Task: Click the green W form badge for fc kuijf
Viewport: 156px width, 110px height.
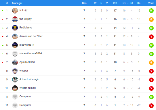Action: [x=151, y=11]
